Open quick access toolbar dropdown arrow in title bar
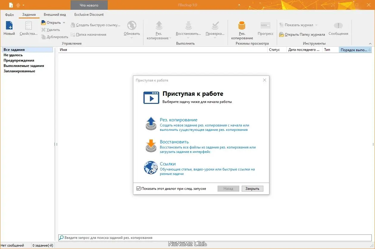375x249 pixels. (x=24, y=5)
